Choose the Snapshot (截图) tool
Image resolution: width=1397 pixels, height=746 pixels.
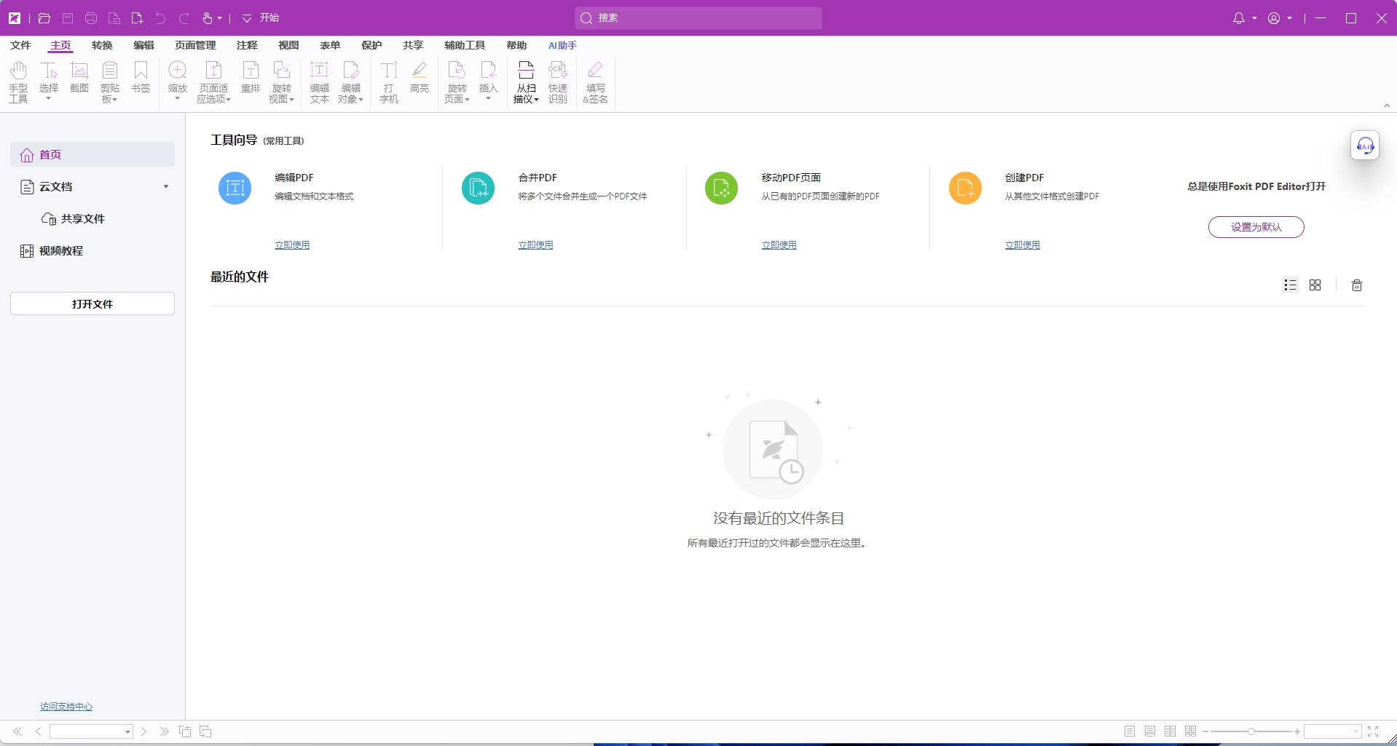pyautogui.click(x=79, y=78)
